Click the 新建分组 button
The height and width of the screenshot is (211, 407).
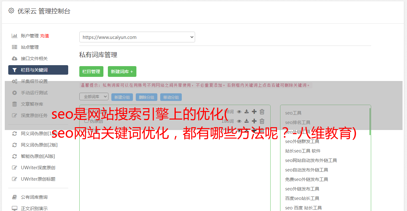[122, 97]
